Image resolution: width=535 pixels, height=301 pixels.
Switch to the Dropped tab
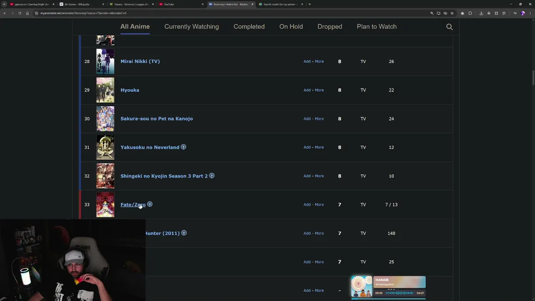tap(330, 26)
